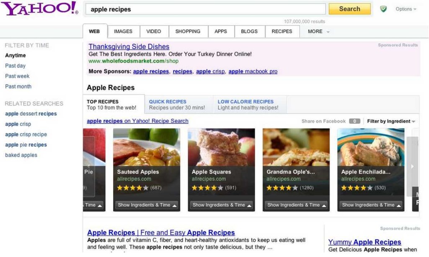429x257 pixels.
Task: Expand the MORE tab dropdown
Action: point(318,31)
